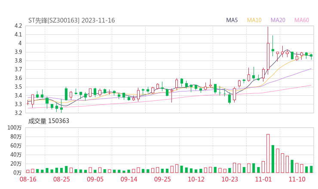The image size is (318, 189).
Task: Click the 100万 volume axis label
Action: coord(15,128)
